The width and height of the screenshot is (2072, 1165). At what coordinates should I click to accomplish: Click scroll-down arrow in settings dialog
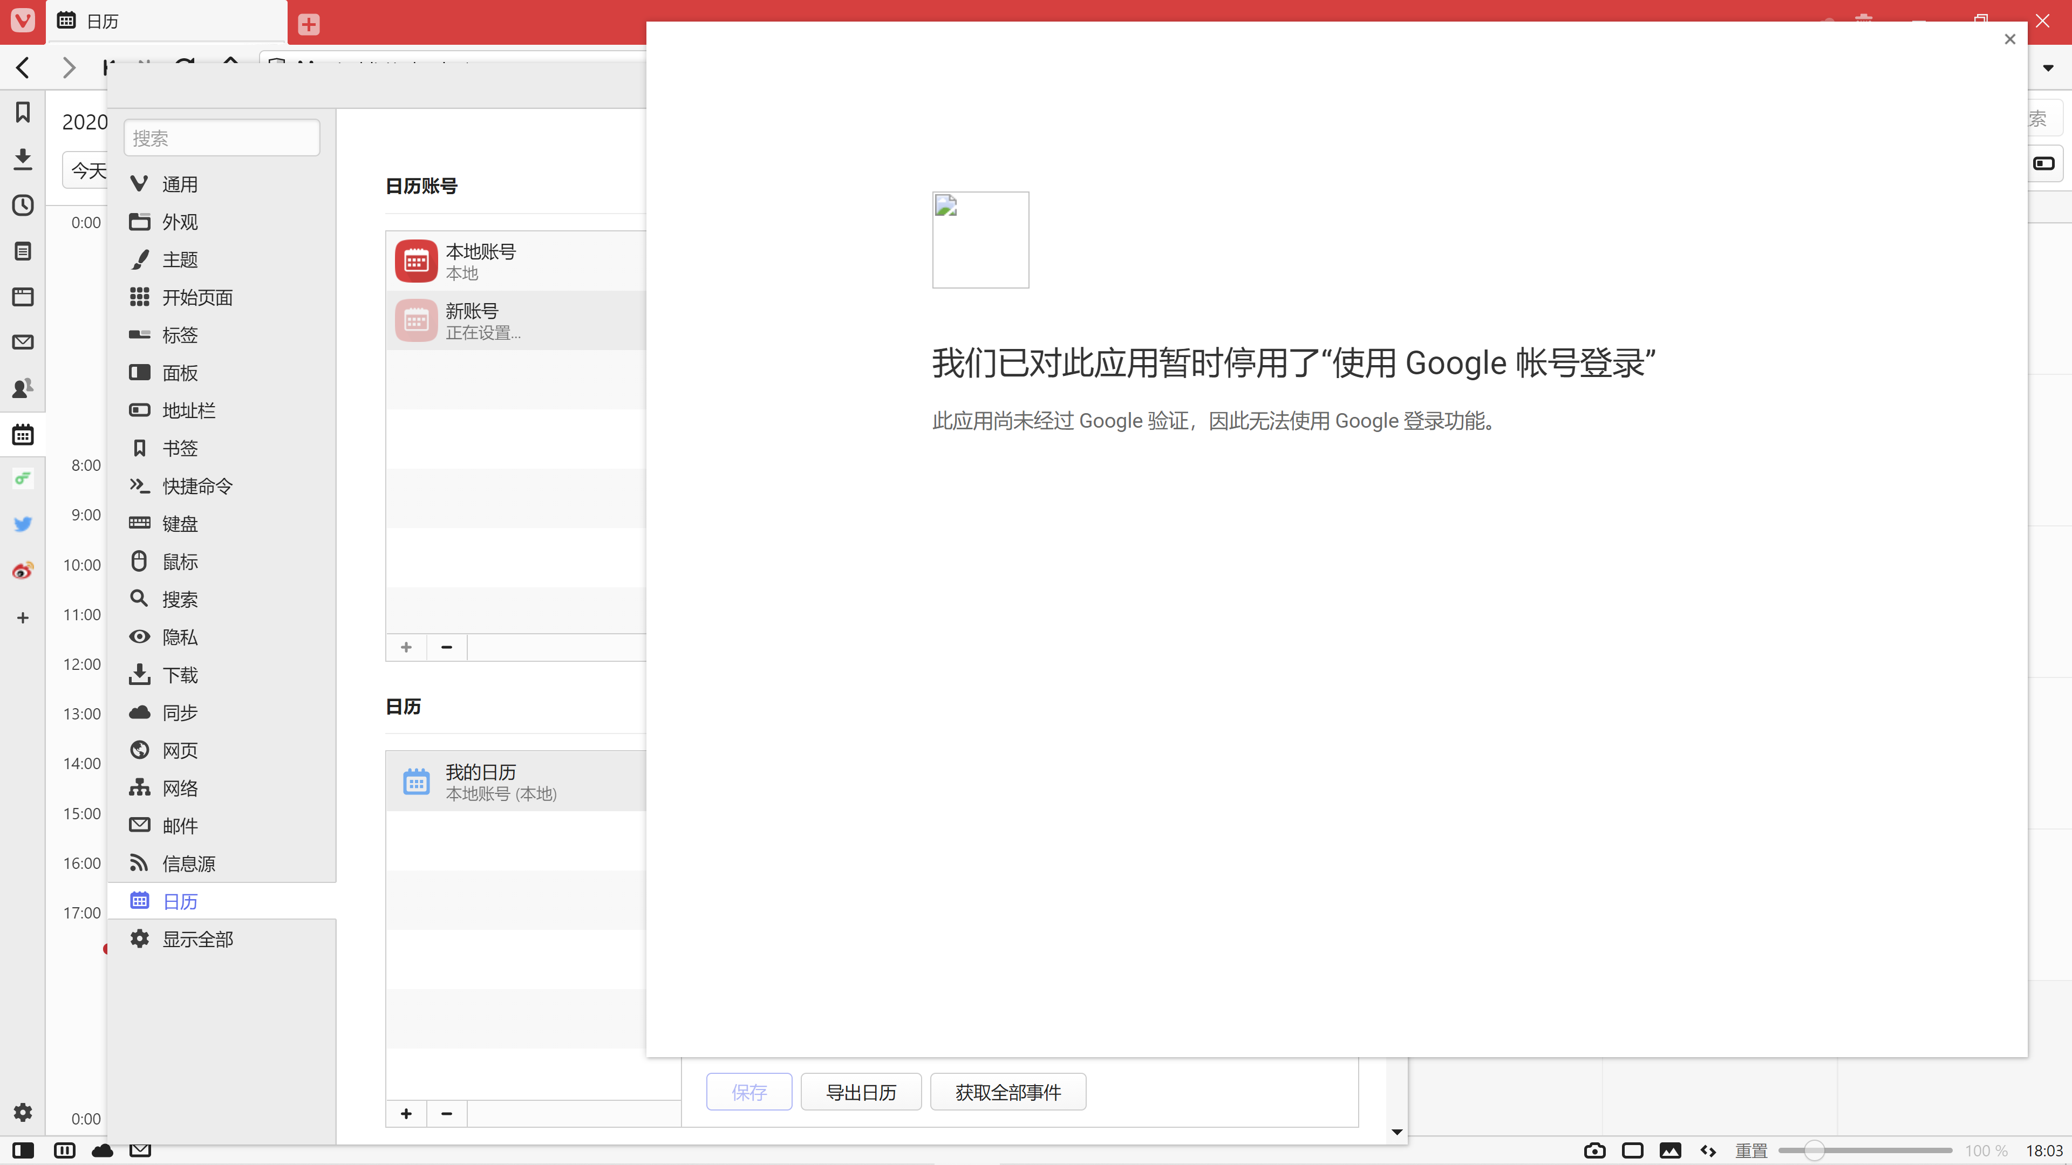point(1397,1132)
